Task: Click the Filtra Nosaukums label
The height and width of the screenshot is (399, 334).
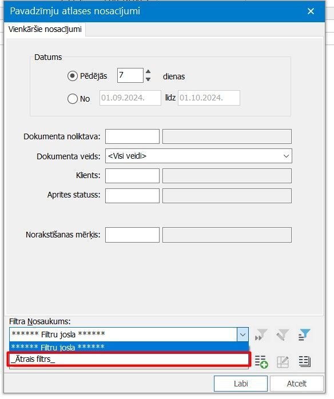Action: pyautogui.click(x=40, y=321)
